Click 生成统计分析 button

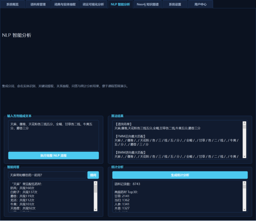pyautogui.click(x=180, y=175)
